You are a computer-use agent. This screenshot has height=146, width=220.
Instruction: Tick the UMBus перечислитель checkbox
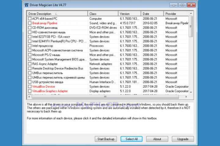click(x=30, y=73)
